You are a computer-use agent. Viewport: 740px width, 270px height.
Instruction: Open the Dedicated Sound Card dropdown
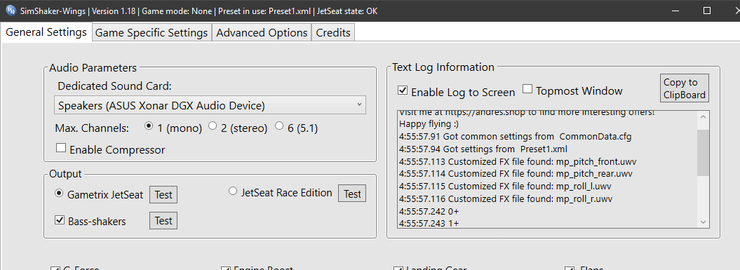click(210, 104)
